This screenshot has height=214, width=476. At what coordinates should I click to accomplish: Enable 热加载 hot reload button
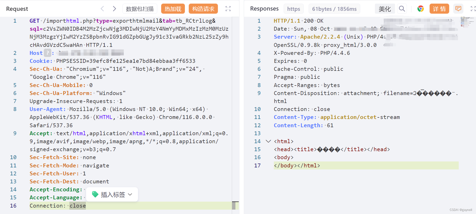173,9
